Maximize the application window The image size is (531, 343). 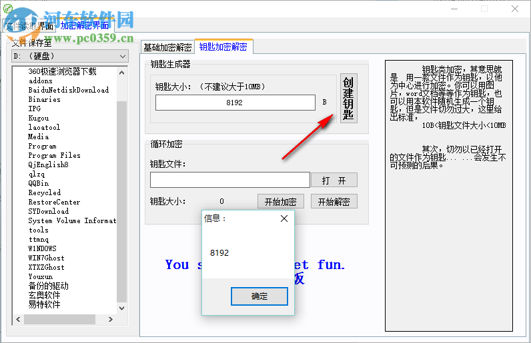pos(484,9)
